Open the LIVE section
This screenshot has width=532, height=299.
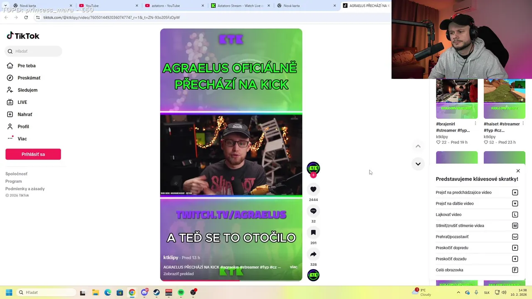coord(22,102)
